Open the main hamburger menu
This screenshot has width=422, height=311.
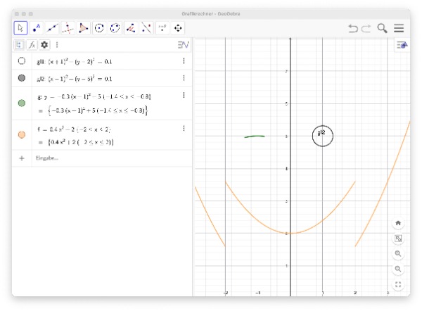click(x=399, y=28)
